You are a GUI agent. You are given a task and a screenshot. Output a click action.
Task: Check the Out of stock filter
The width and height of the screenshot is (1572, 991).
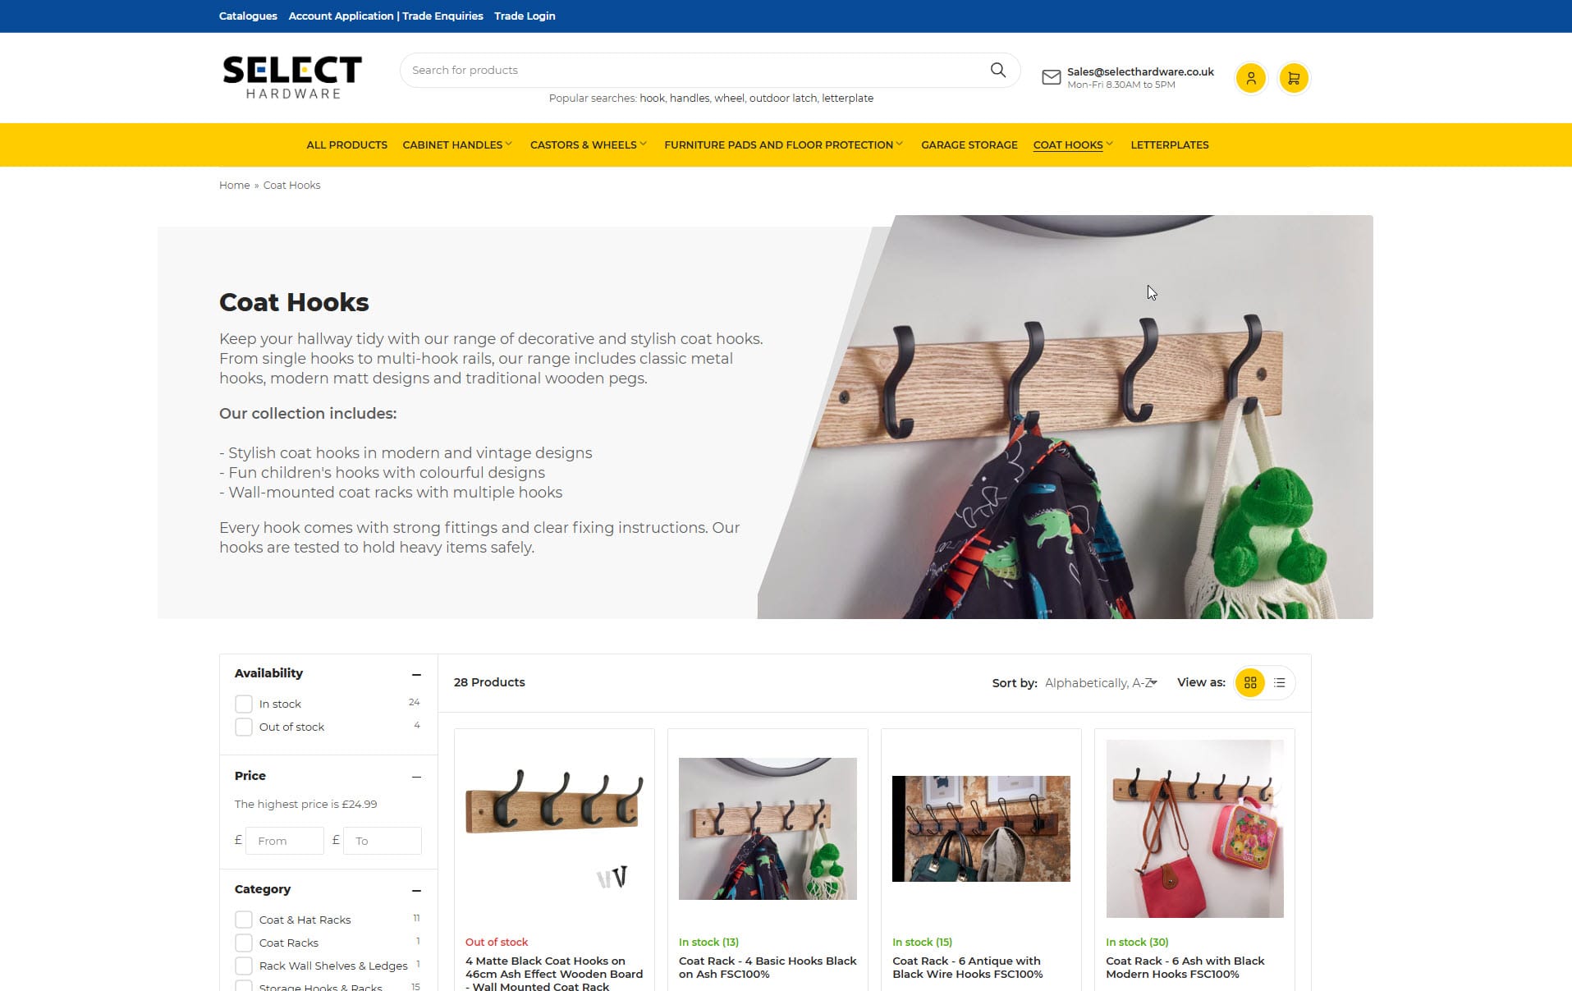pos(244,727)
